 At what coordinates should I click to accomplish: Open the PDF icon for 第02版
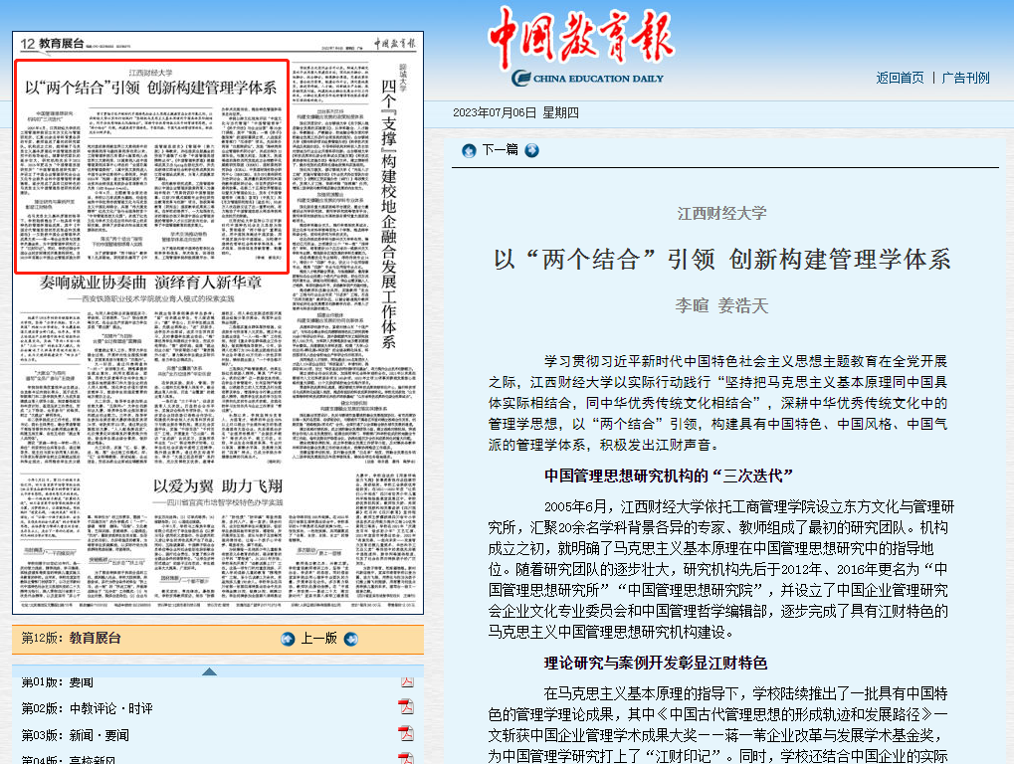point(406,706)
